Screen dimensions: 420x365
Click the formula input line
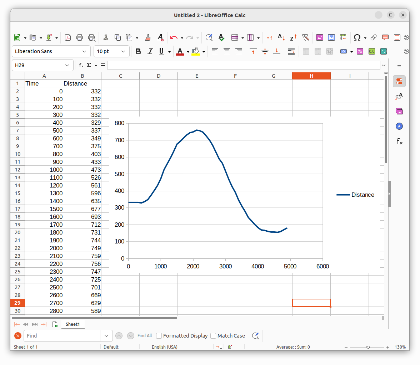tap(244, 65)
